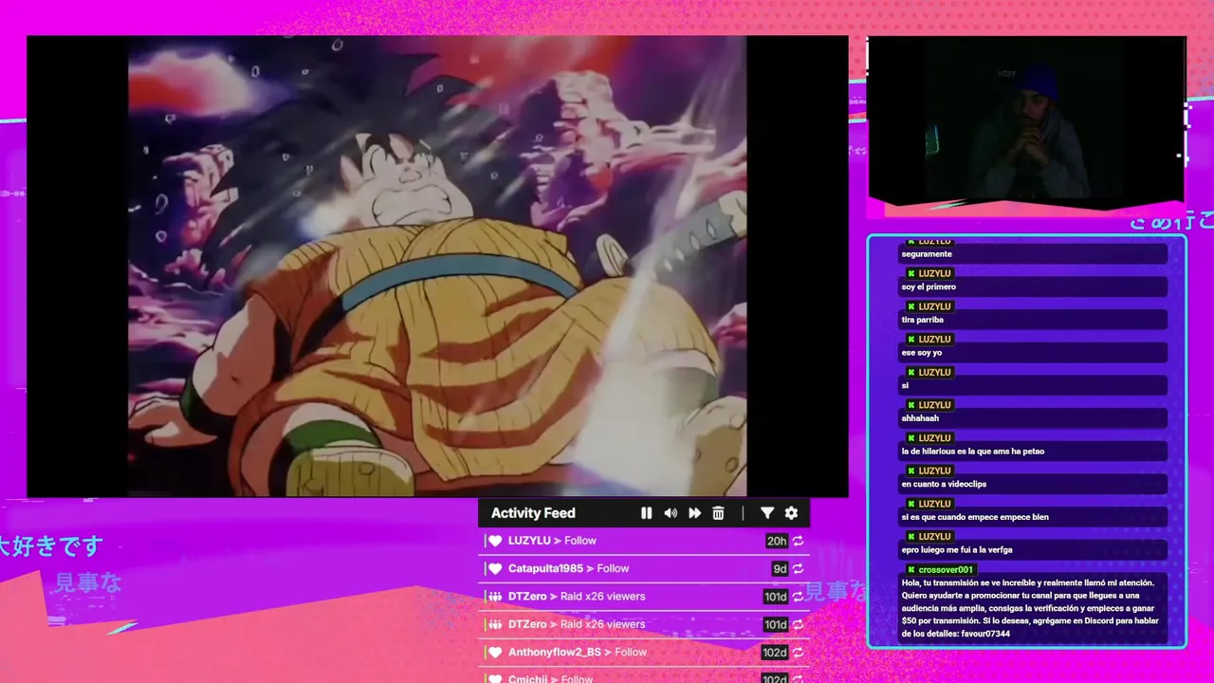Screen dimensions: 1214x683
Task: Click heart icon beside Catapulta1985 follow
Action: pos(495,569)
